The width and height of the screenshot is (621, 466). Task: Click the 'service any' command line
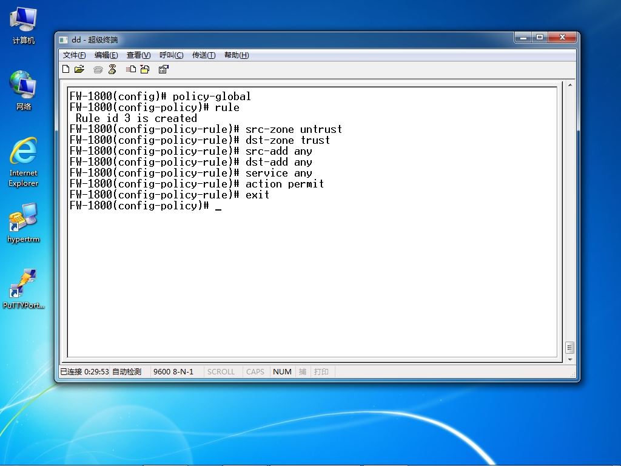click(190, 173)
